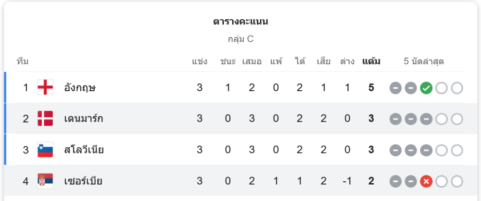Click the Serbia flag icon
This screenshot has width=481, height=201.
point(45,181)
